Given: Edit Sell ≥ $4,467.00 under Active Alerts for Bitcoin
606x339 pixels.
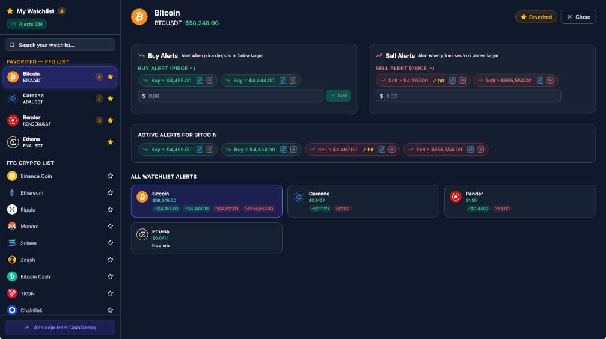Looking at the screenshot, I should [382, 150].
